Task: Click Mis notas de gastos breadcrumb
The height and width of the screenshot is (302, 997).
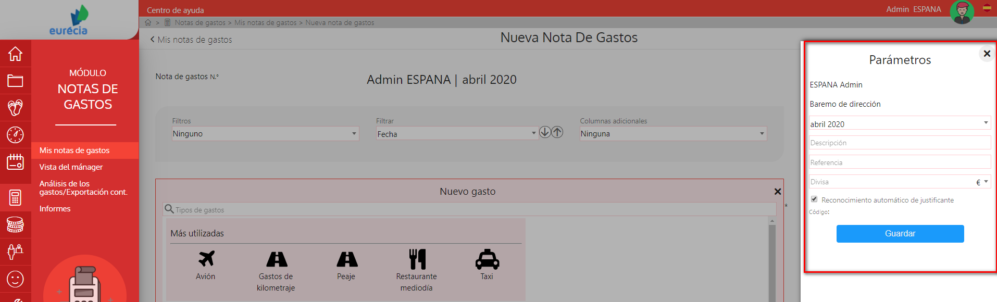Action: 266,22
